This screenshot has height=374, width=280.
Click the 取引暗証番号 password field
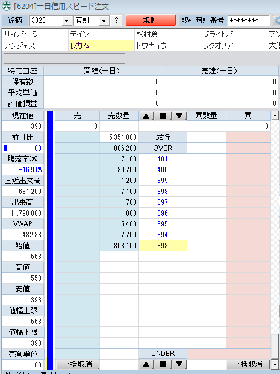pos(248,20)
